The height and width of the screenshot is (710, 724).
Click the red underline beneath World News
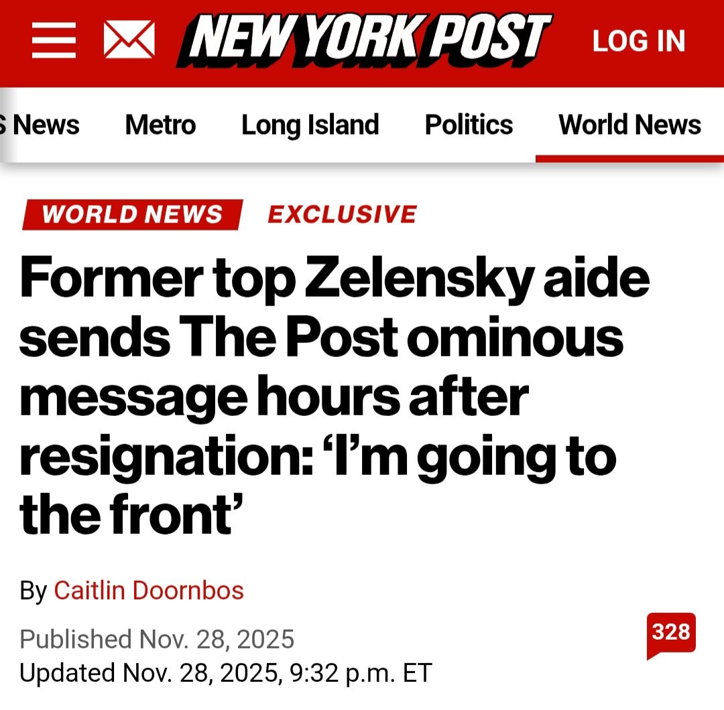click(629, 159)
